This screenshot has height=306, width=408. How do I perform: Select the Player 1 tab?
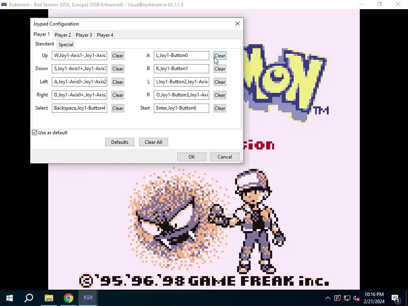coord(41,34)
